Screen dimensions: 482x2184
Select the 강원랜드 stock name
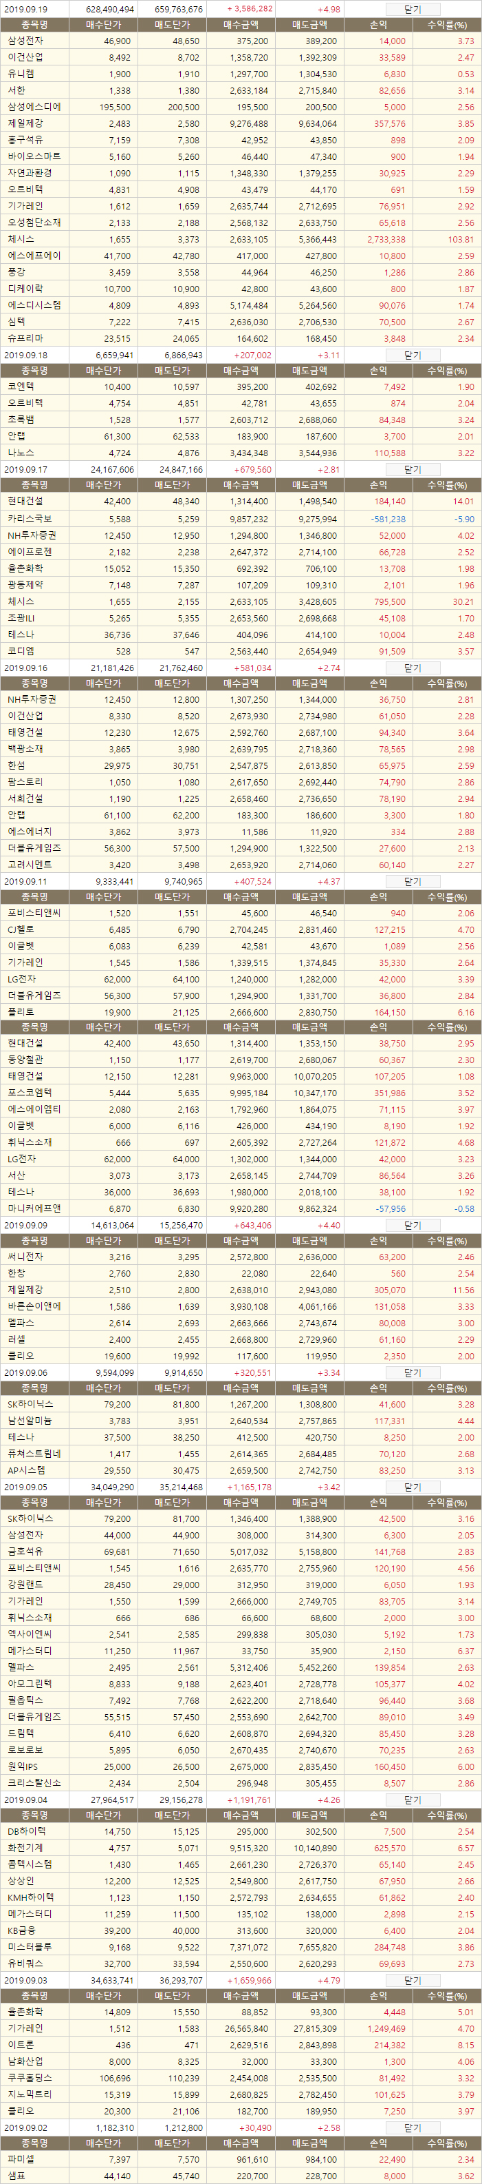click(x=25, y=1585)
